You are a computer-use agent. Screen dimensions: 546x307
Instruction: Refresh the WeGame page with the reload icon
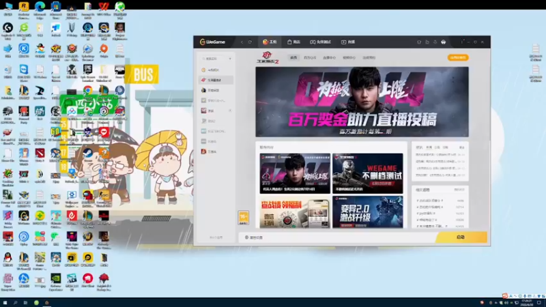coord(250,42)
